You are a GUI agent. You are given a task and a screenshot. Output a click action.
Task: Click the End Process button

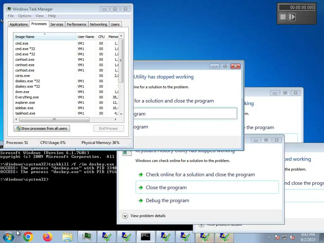pos(109,128)
